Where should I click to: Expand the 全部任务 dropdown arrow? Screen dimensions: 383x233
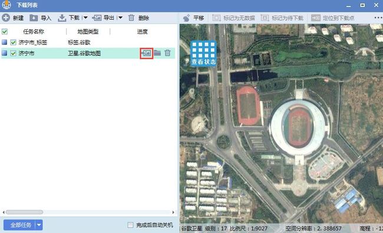(39, 225)
